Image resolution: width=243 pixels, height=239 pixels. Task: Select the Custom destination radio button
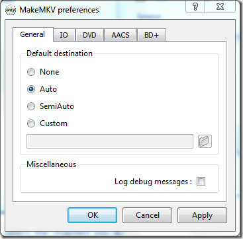click(x=31, y=123)
